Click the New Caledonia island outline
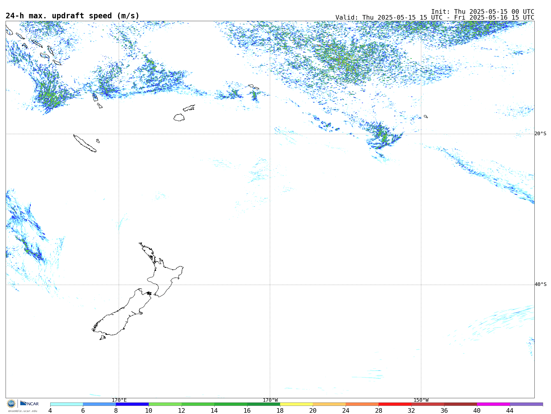This screenshot has height=414, width=551. click(x=85, y=143)
